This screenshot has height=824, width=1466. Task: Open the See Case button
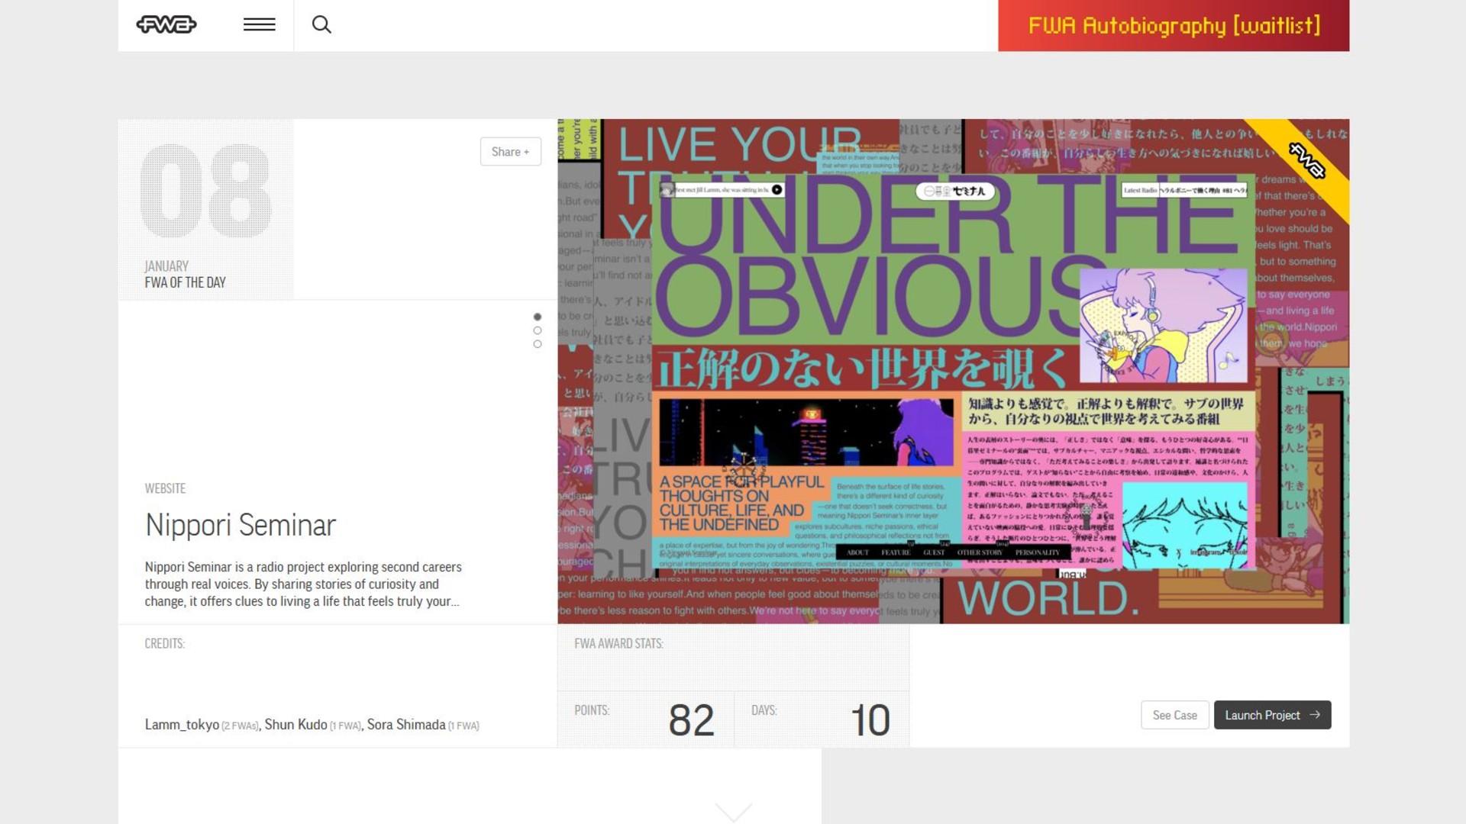point(1174,715)
